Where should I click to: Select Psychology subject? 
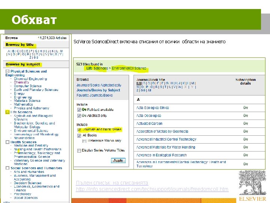[x=22, y=194]
